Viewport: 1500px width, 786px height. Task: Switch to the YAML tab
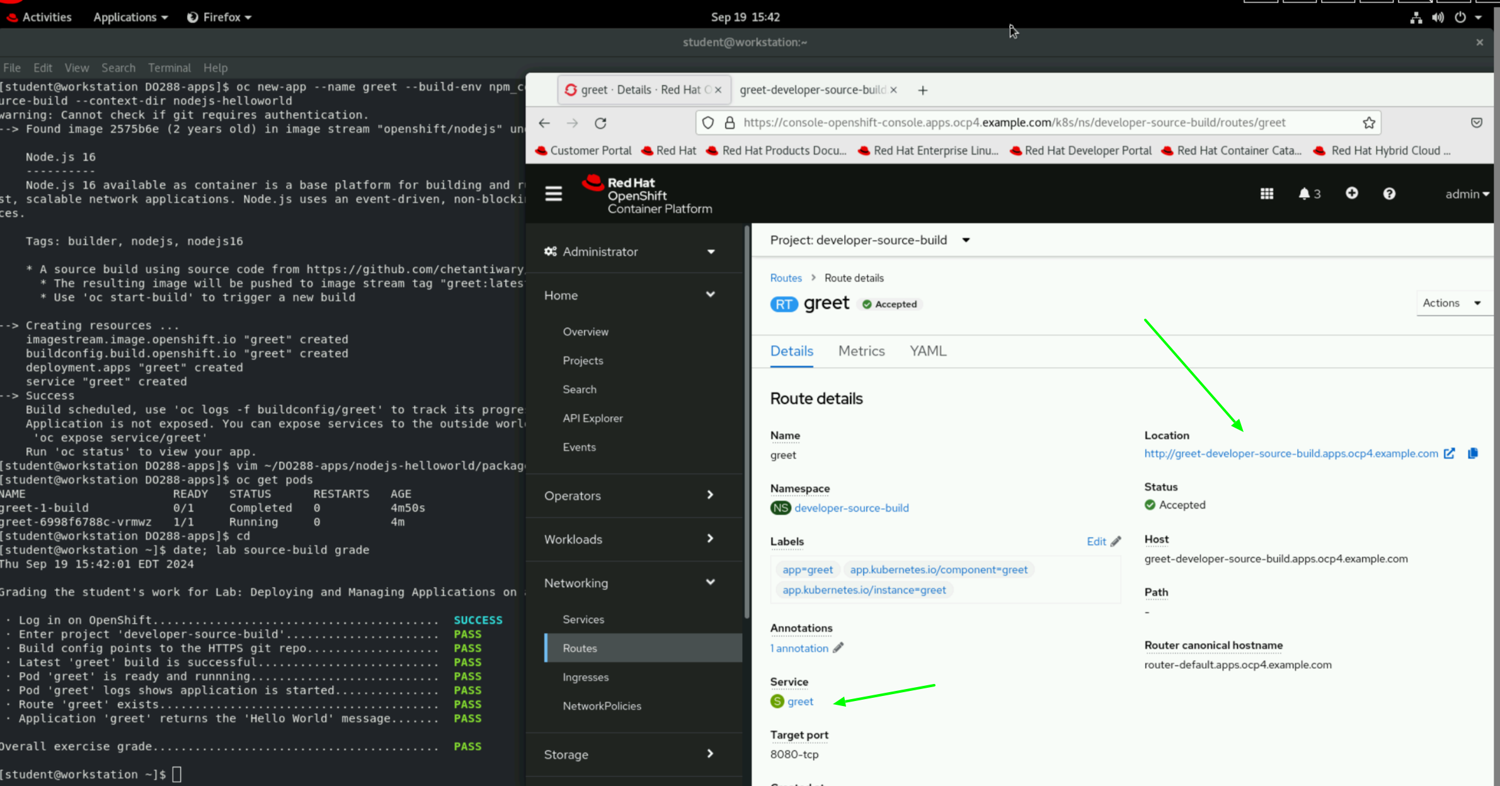[927, 351]
